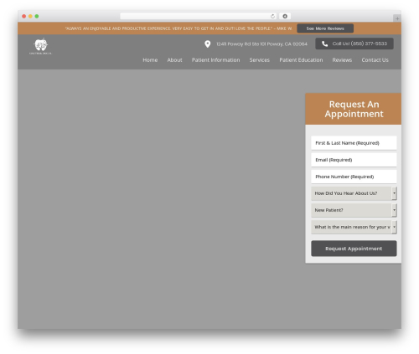Click the Request An Appointment heading

[x=354, y=109]
